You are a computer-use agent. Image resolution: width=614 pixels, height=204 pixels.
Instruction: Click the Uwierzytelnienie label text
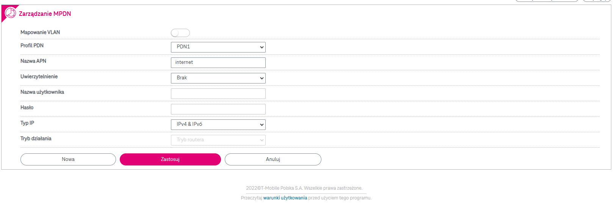[x=39, y=77]
